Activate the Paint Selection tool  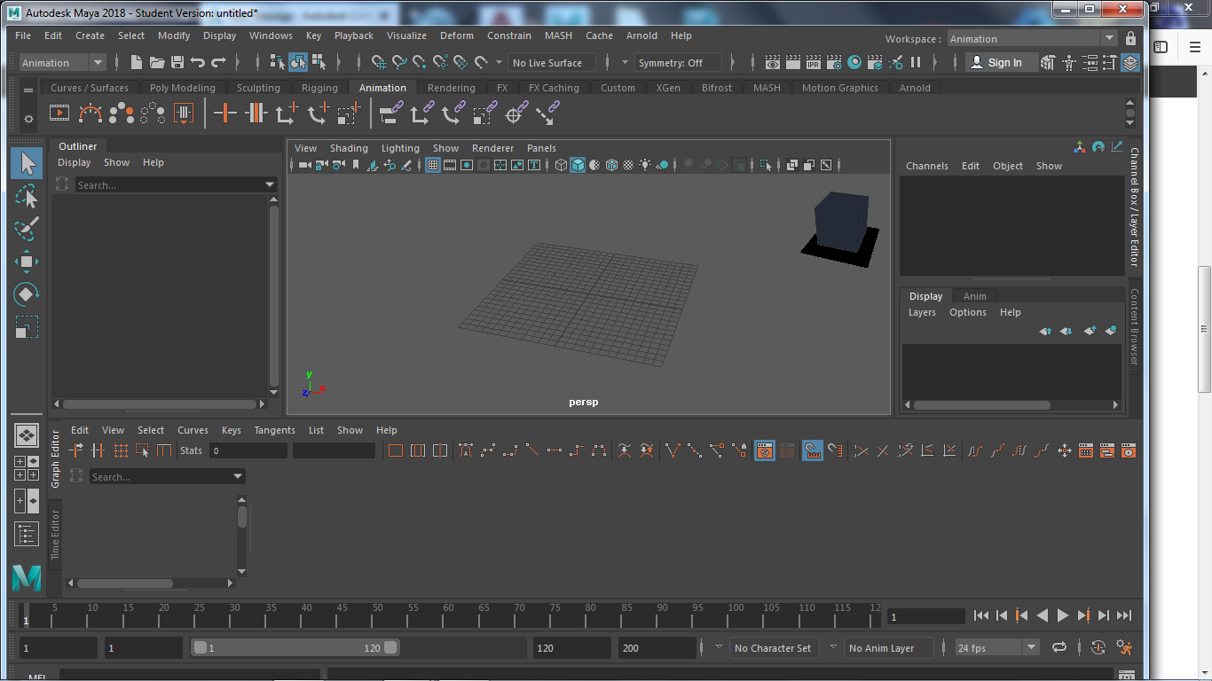(x=27, y=228)
